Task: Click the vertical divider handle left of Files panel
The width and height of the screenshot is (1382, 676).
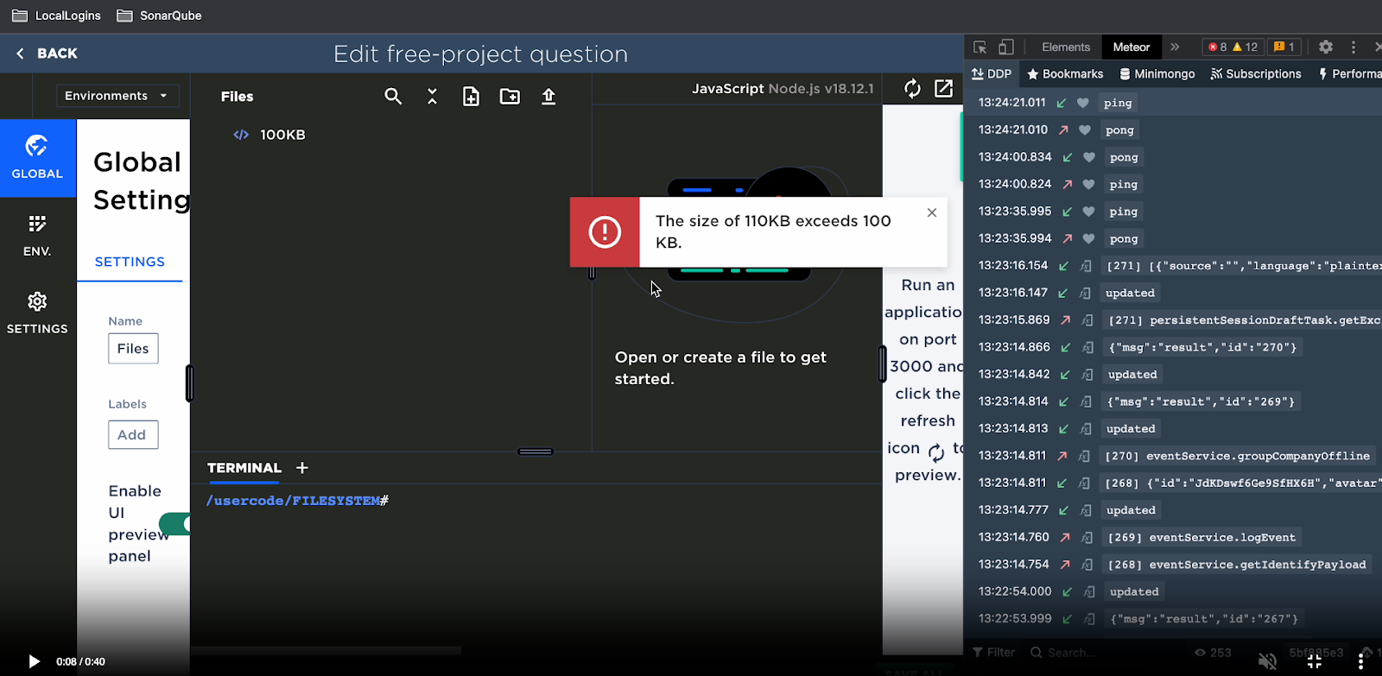Action: point(190,383)
